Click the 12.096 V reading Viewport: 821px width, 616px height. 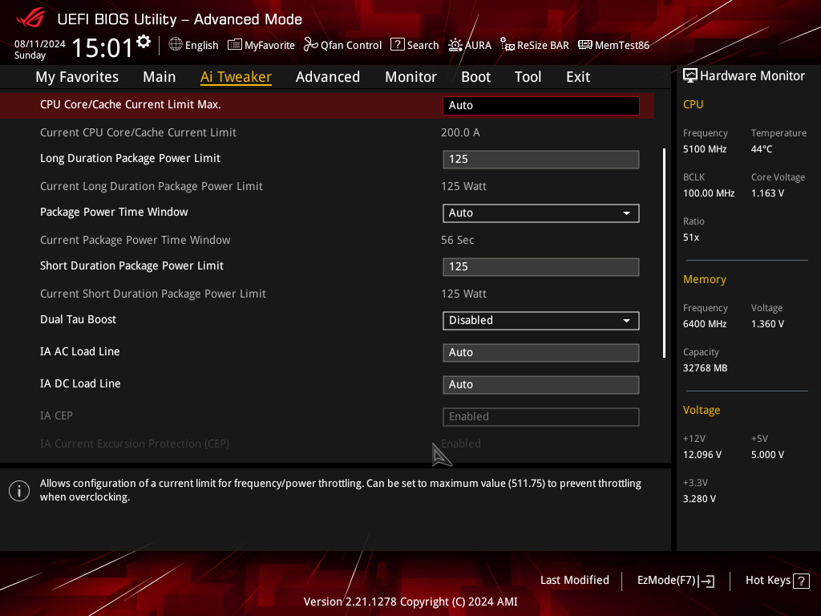[702, 455]
